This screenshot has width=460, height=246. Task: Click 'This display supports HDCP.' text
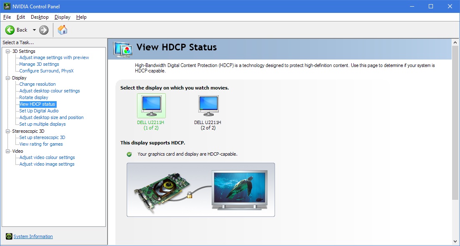152,143
